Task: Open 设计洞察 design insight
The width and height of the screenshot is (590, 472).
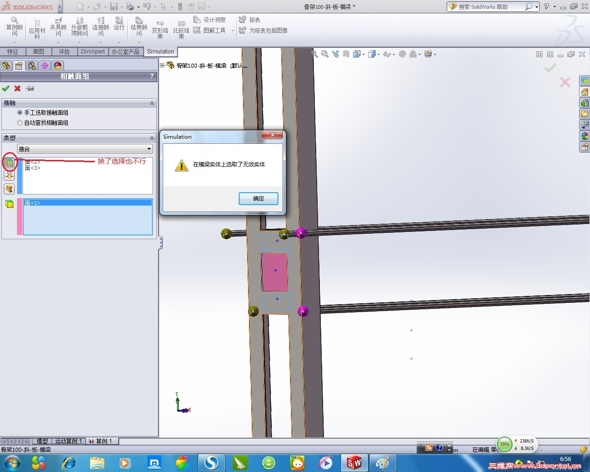Action: coord(210,20)
